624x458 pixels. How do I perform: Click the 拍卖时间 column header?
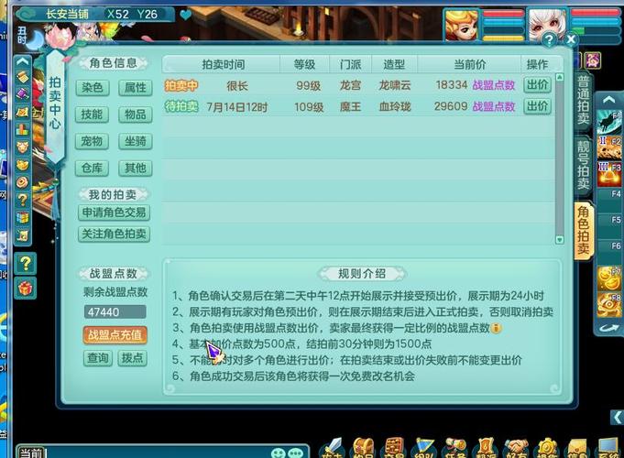tap(223, 64)
